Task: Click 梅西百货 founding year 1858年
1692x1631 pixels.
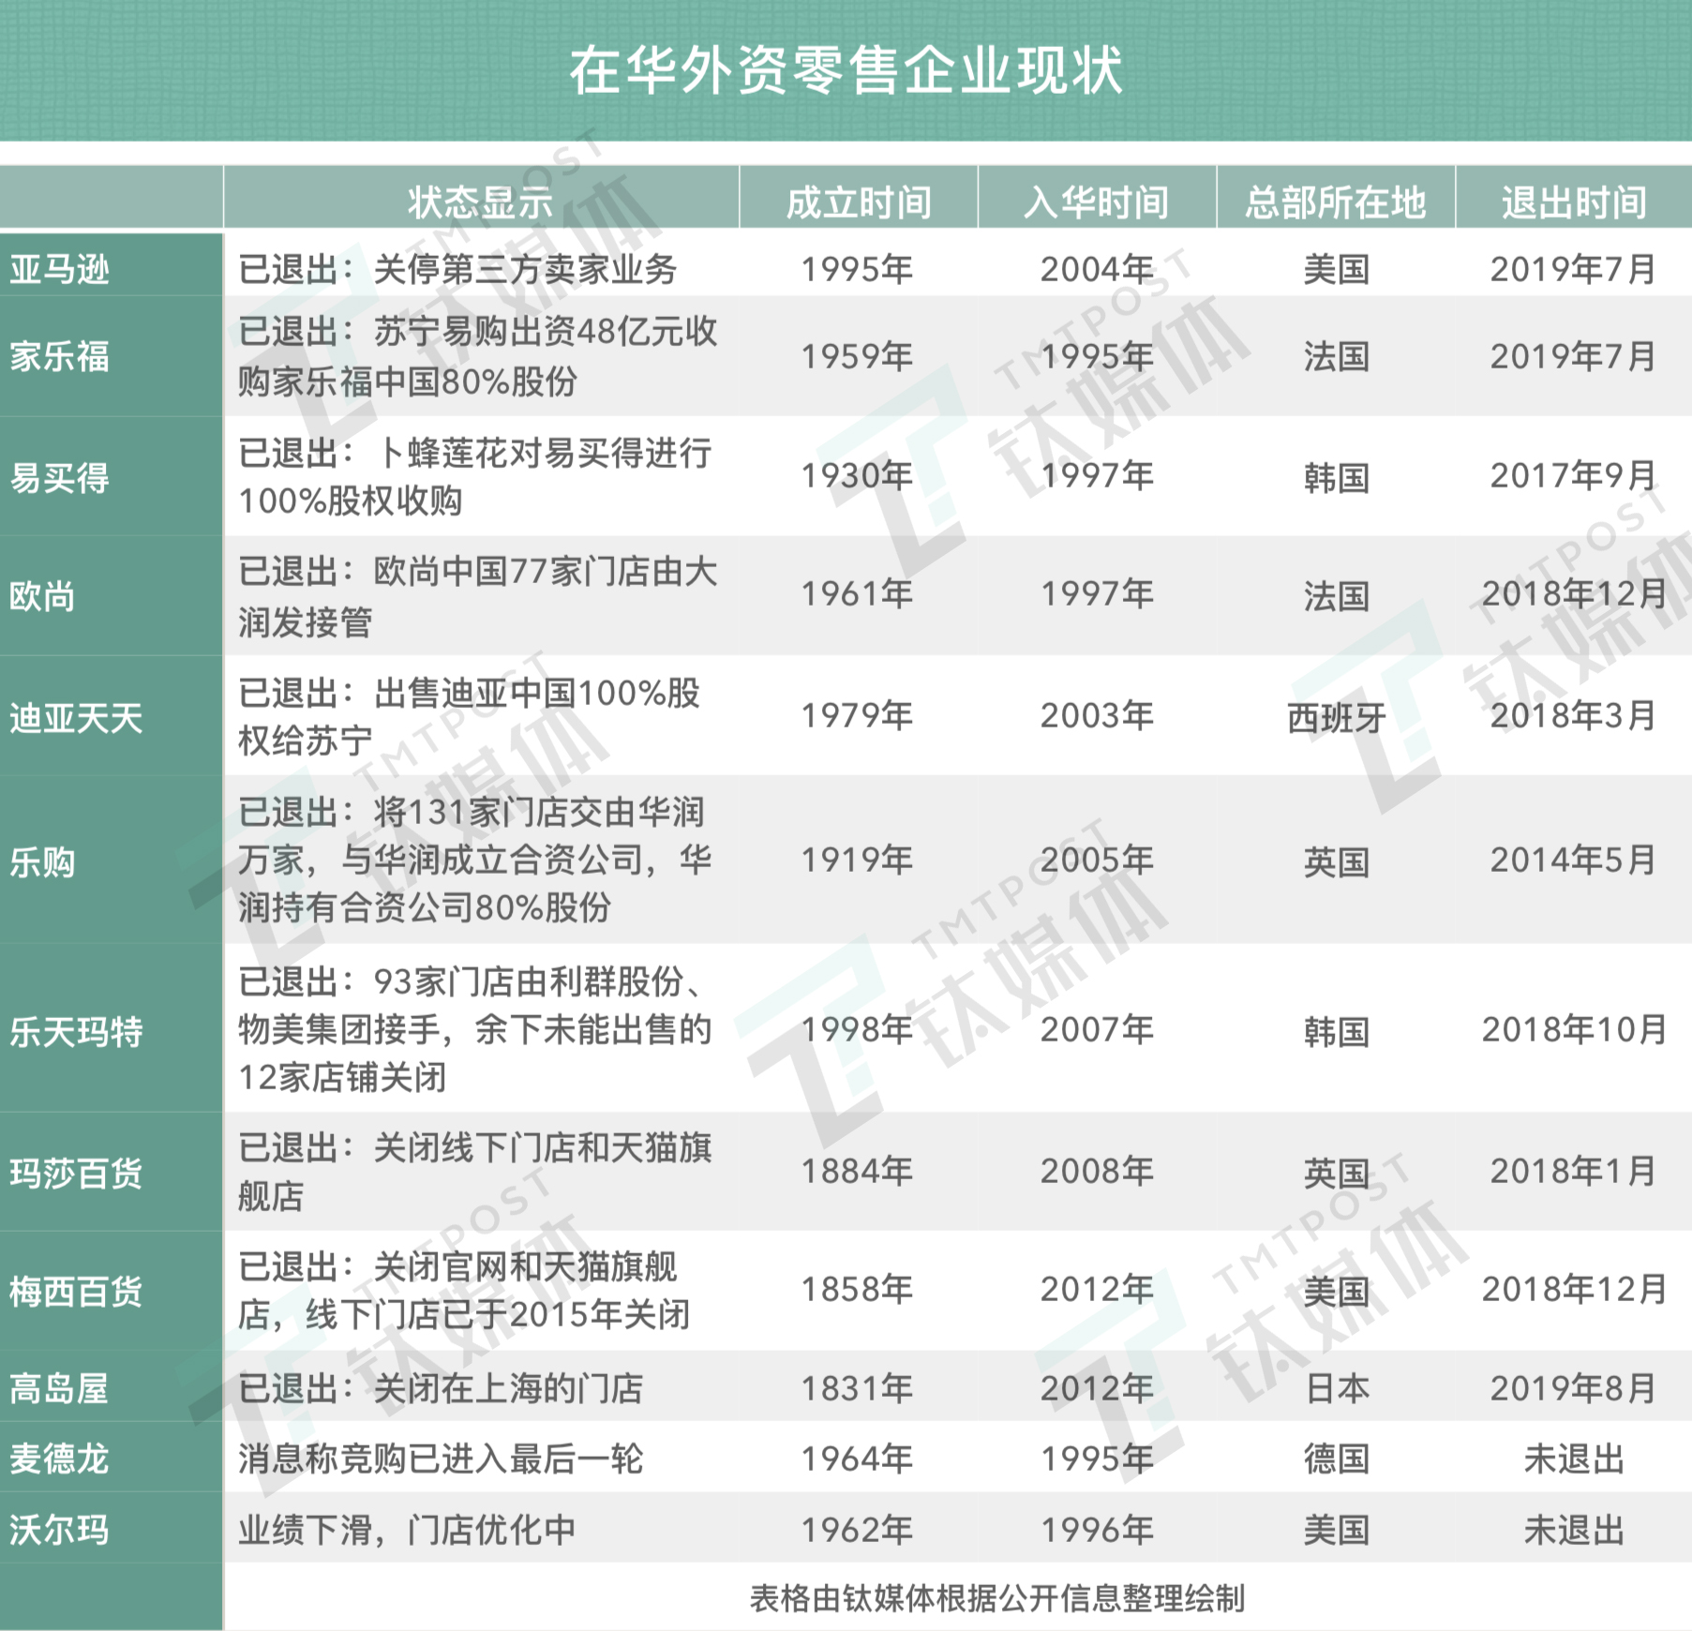Action: point(857,1289)
